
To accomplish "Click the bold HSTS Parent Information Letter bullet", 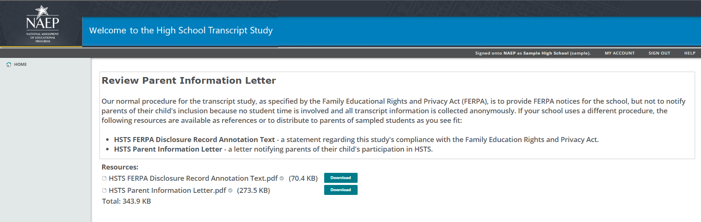I will click(x=168, y=149).
